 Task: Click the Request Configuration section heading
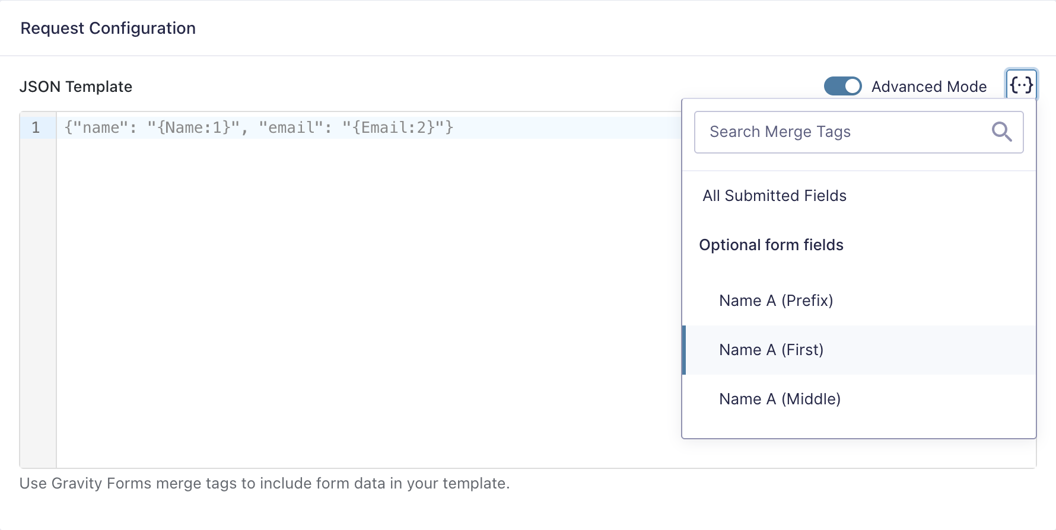108,28
